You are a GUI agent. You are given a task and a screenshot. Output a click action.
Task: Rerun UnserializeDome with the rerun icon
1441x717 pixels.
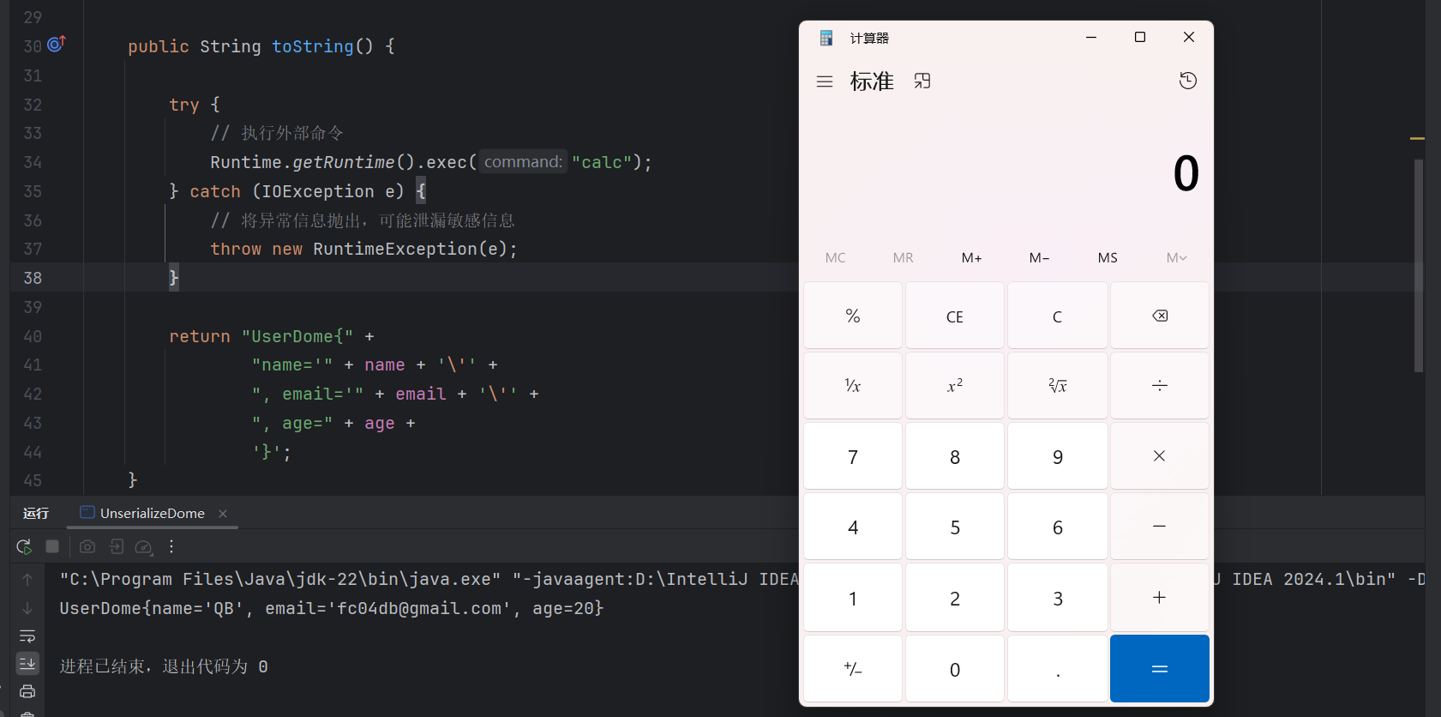pyautogui.click(x=24, y=546)
